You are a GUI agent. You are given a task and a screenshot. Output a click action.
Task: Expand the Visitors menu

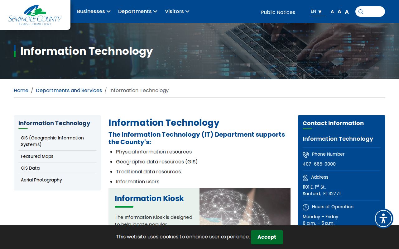tap(177, 11)
